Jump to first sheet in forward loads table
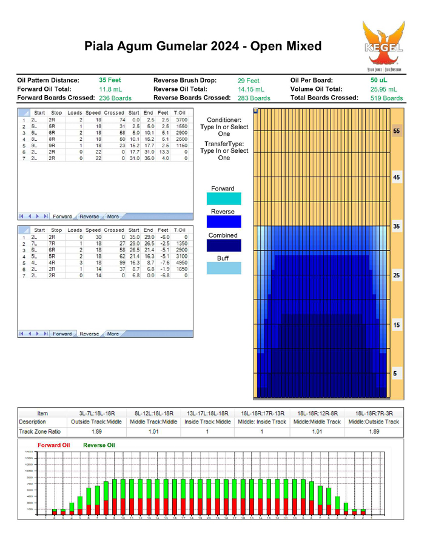Screen dimensions: 430x555 pos(22,217)
